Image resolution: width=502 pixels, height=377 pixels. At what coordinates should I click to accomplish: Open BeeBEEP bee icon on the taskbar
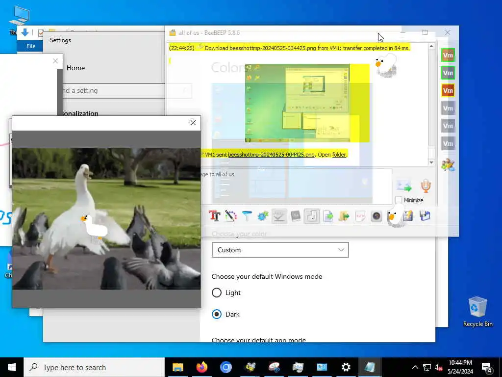250,367
